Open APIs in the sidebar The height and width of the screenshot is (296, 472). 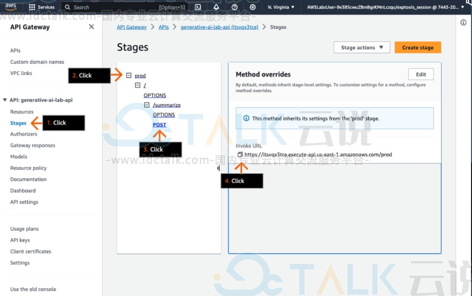click(15, 50)
